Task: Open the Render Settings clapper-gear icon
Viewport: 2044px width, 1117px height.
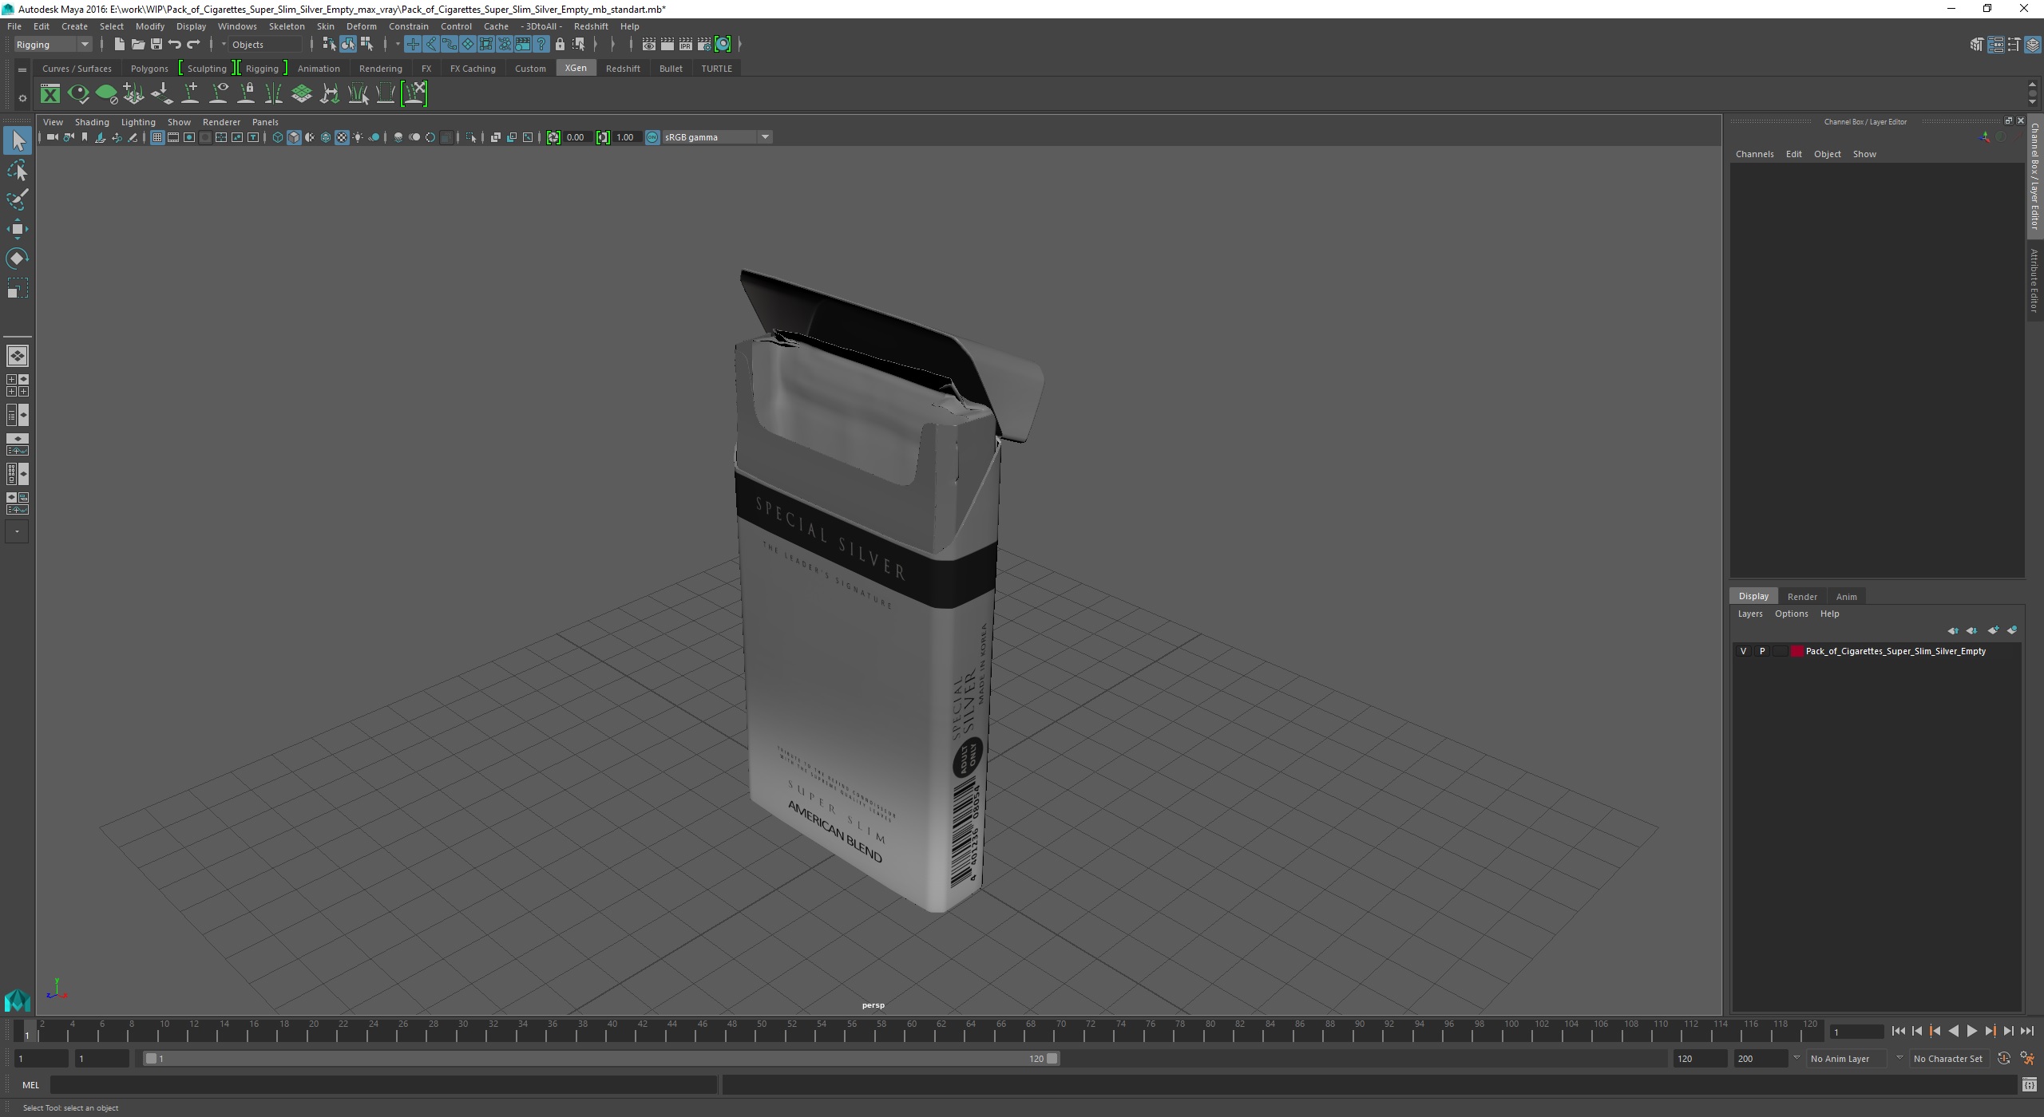Action: (x=704, y=44)
